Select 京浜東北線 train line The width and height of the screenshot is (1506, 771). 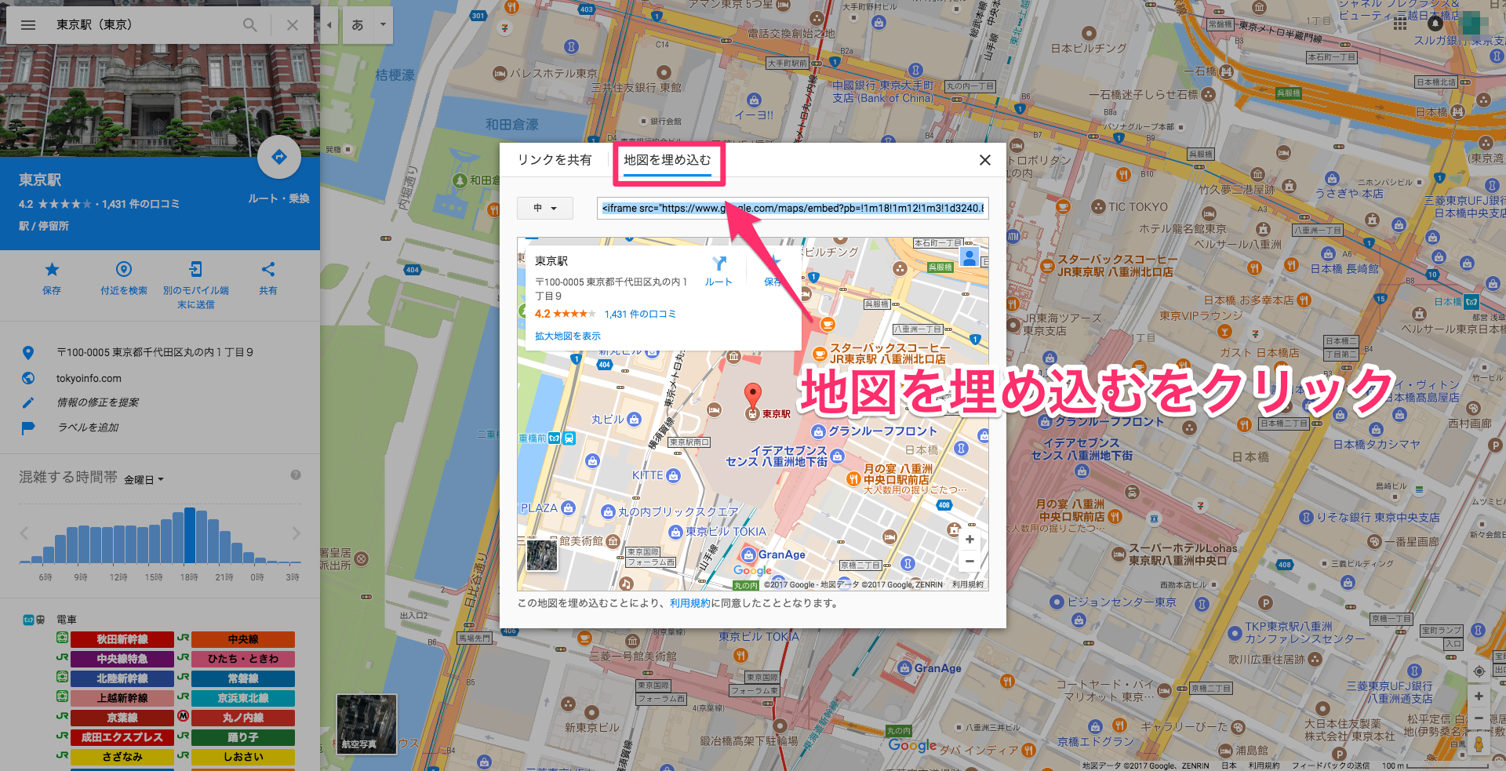[243, 698]
